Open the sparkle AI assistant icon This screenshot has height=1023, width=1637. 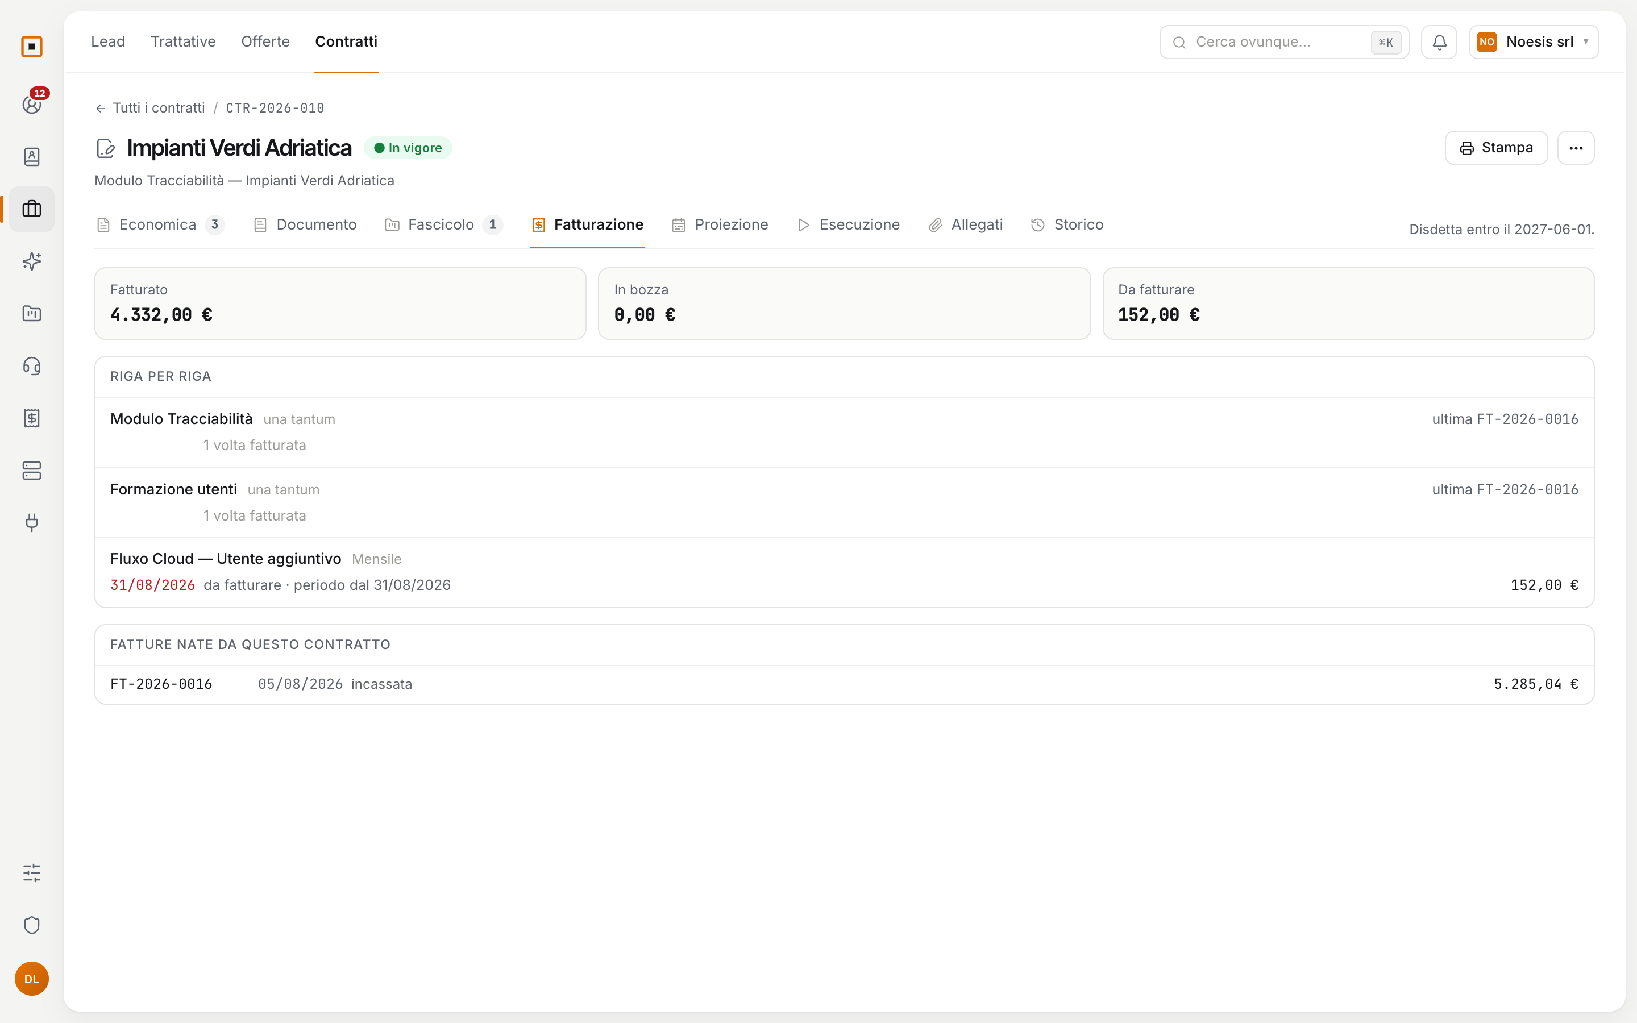pos(32,261)
